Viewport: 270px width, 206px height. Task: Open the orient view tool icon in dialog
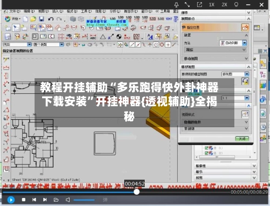pos(245,81)
